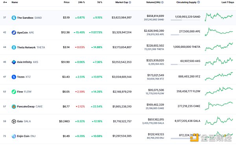Viewport: 236px width, 146px height.
Task: Open the PancakeSwap CAKE logo icon
Action: (x=14, y=106)
